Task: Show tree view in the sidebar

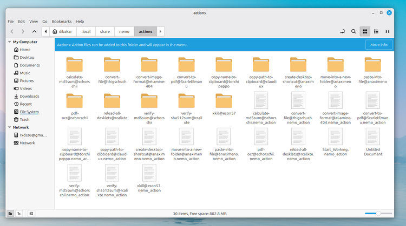Action: tap(19, 214)
